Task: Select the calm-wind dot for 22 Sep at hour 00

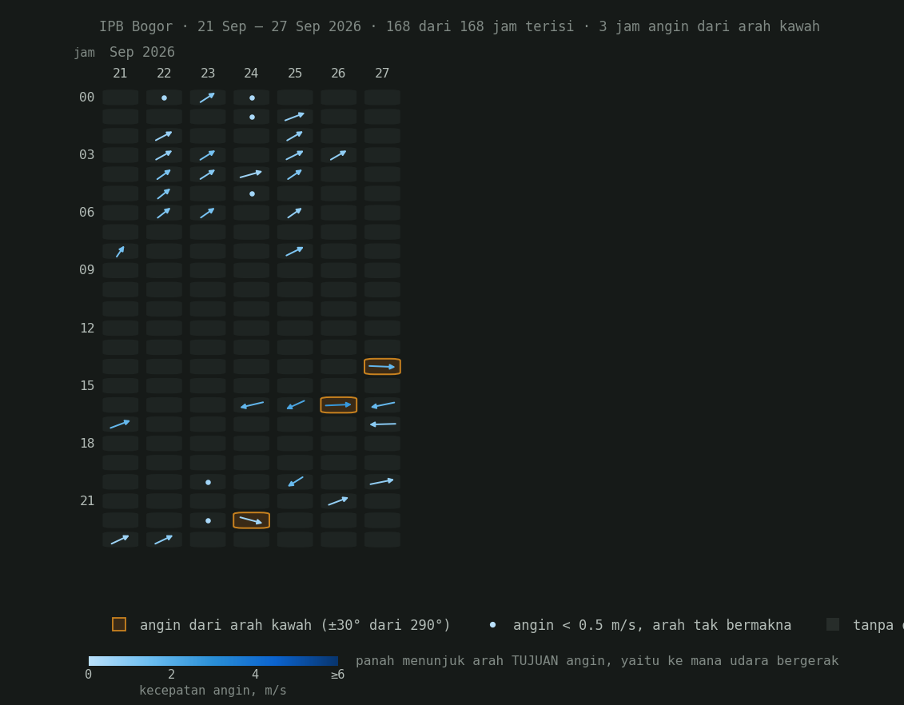Action: [x=165, y=98]
